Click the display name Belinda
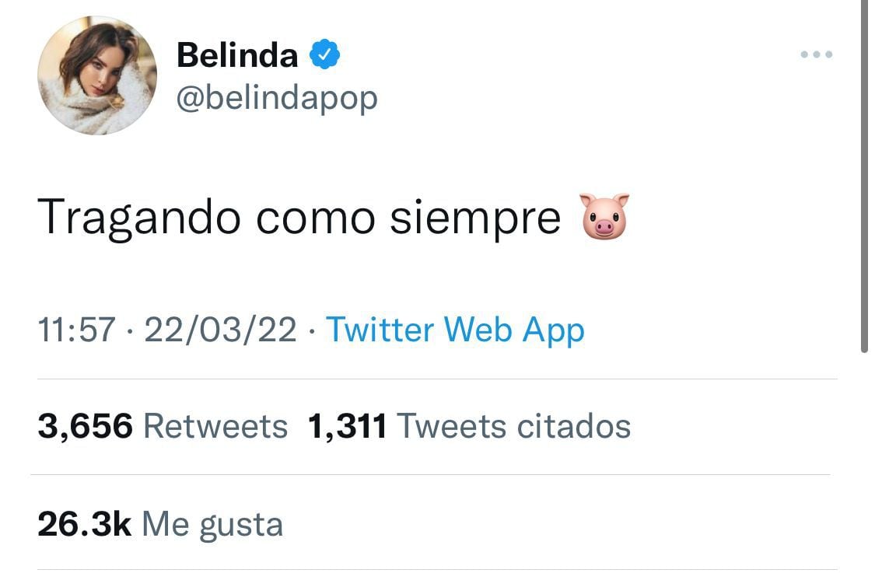Viewport: 875px width, 573px height. 237,55
